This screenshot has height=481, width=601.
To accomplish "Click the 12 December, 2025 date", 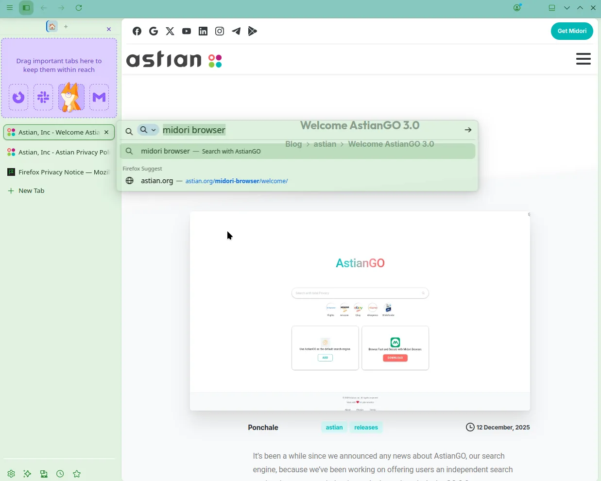I will click(x=498, y=428).
